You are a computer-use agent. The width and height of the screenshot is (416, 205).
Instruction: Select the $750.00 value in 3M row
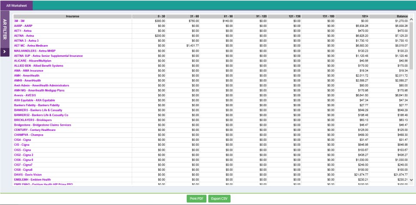(x=194, y=21)
